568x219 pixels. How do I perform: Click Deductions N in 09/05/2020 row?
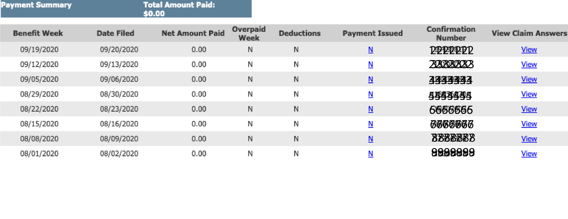296,79
